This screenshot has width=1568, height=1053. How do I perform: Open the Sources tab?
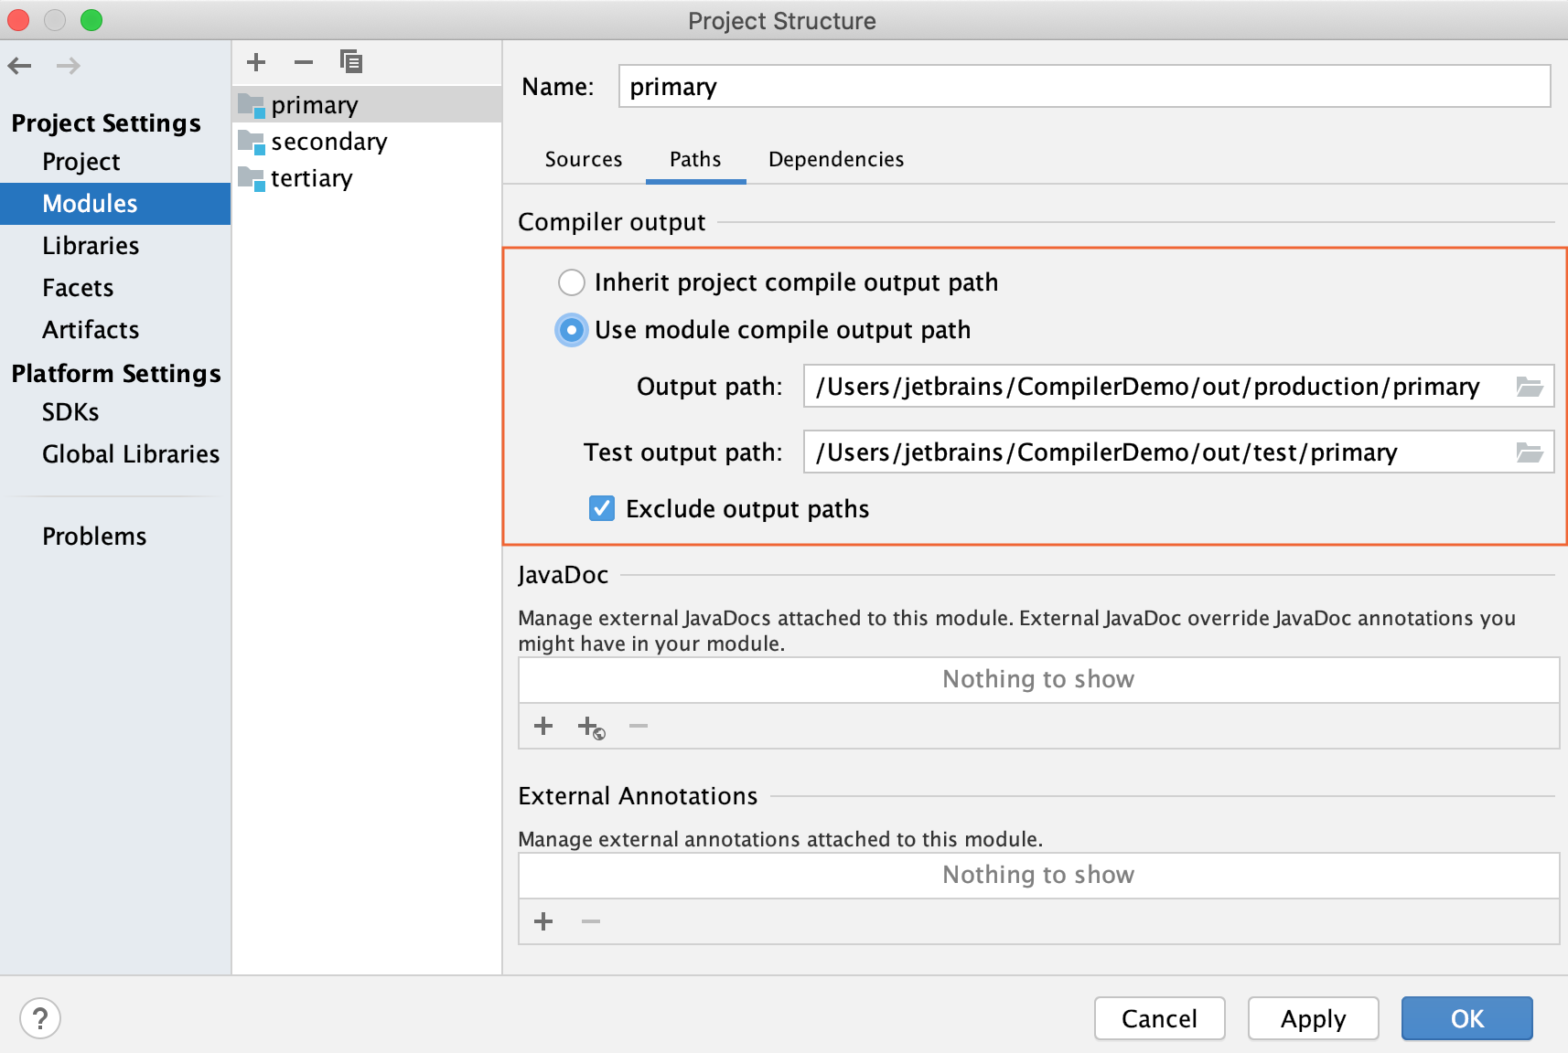click(x=583, y=159)
